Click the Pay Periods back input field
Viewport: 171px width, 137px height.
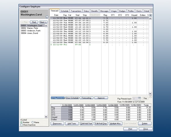pos(135,99)
